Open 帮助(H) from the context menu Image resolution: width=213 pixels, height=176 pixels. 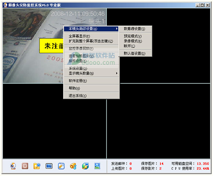pyautogui.click(x=91, y=88)
